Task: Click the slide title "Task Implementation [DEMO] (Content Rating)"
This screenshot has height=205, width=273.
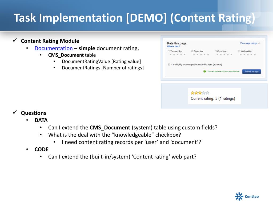Action: (134, 18)
